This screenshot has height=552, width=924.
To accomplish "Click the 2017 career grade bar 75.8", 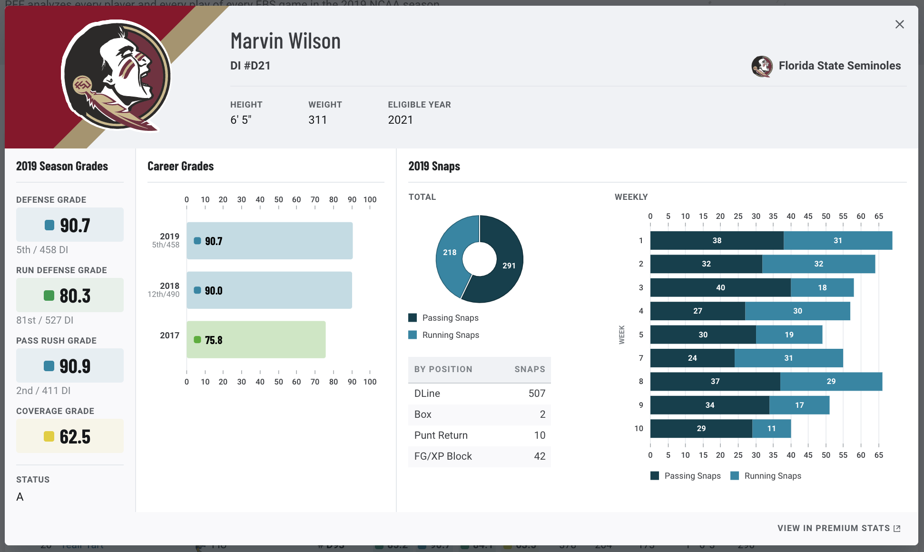I will (x=256, y=340).
